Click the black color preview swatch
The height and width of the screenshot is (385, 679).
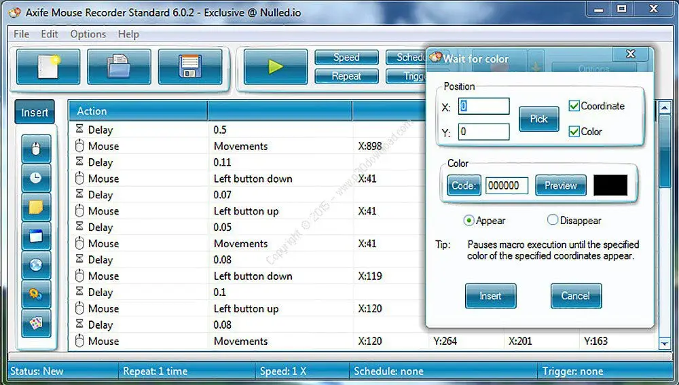point(610,185)
